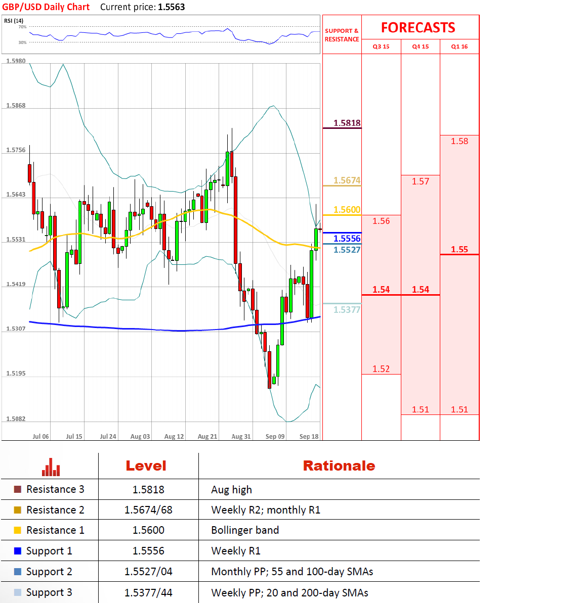Select the 'Q1 16' forecast column header

coord(460,47)
